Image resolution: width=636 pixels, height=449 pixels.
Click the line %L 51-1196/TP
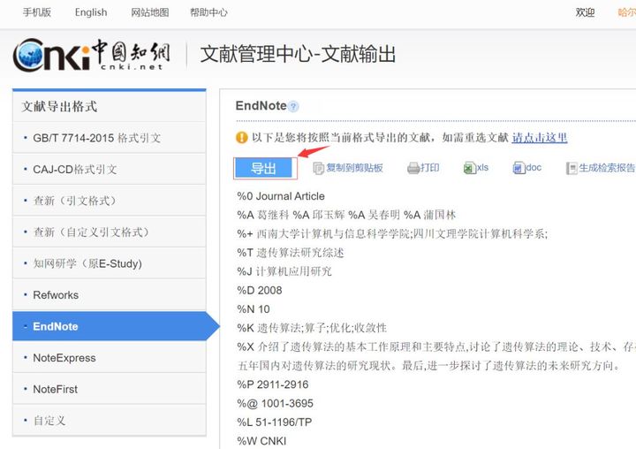click(274, 422)
